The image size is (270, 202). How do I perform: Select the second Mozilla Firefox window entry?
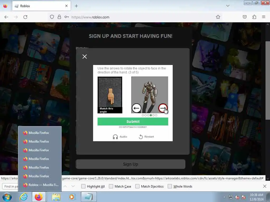click(x=40, y=142)
